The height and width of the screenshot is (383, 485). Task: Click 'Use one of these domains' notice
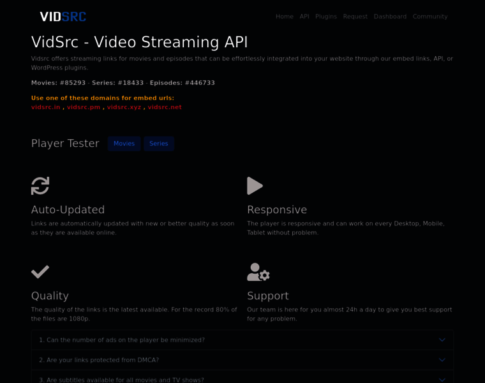pyautogui.click(x=103, y=98)
